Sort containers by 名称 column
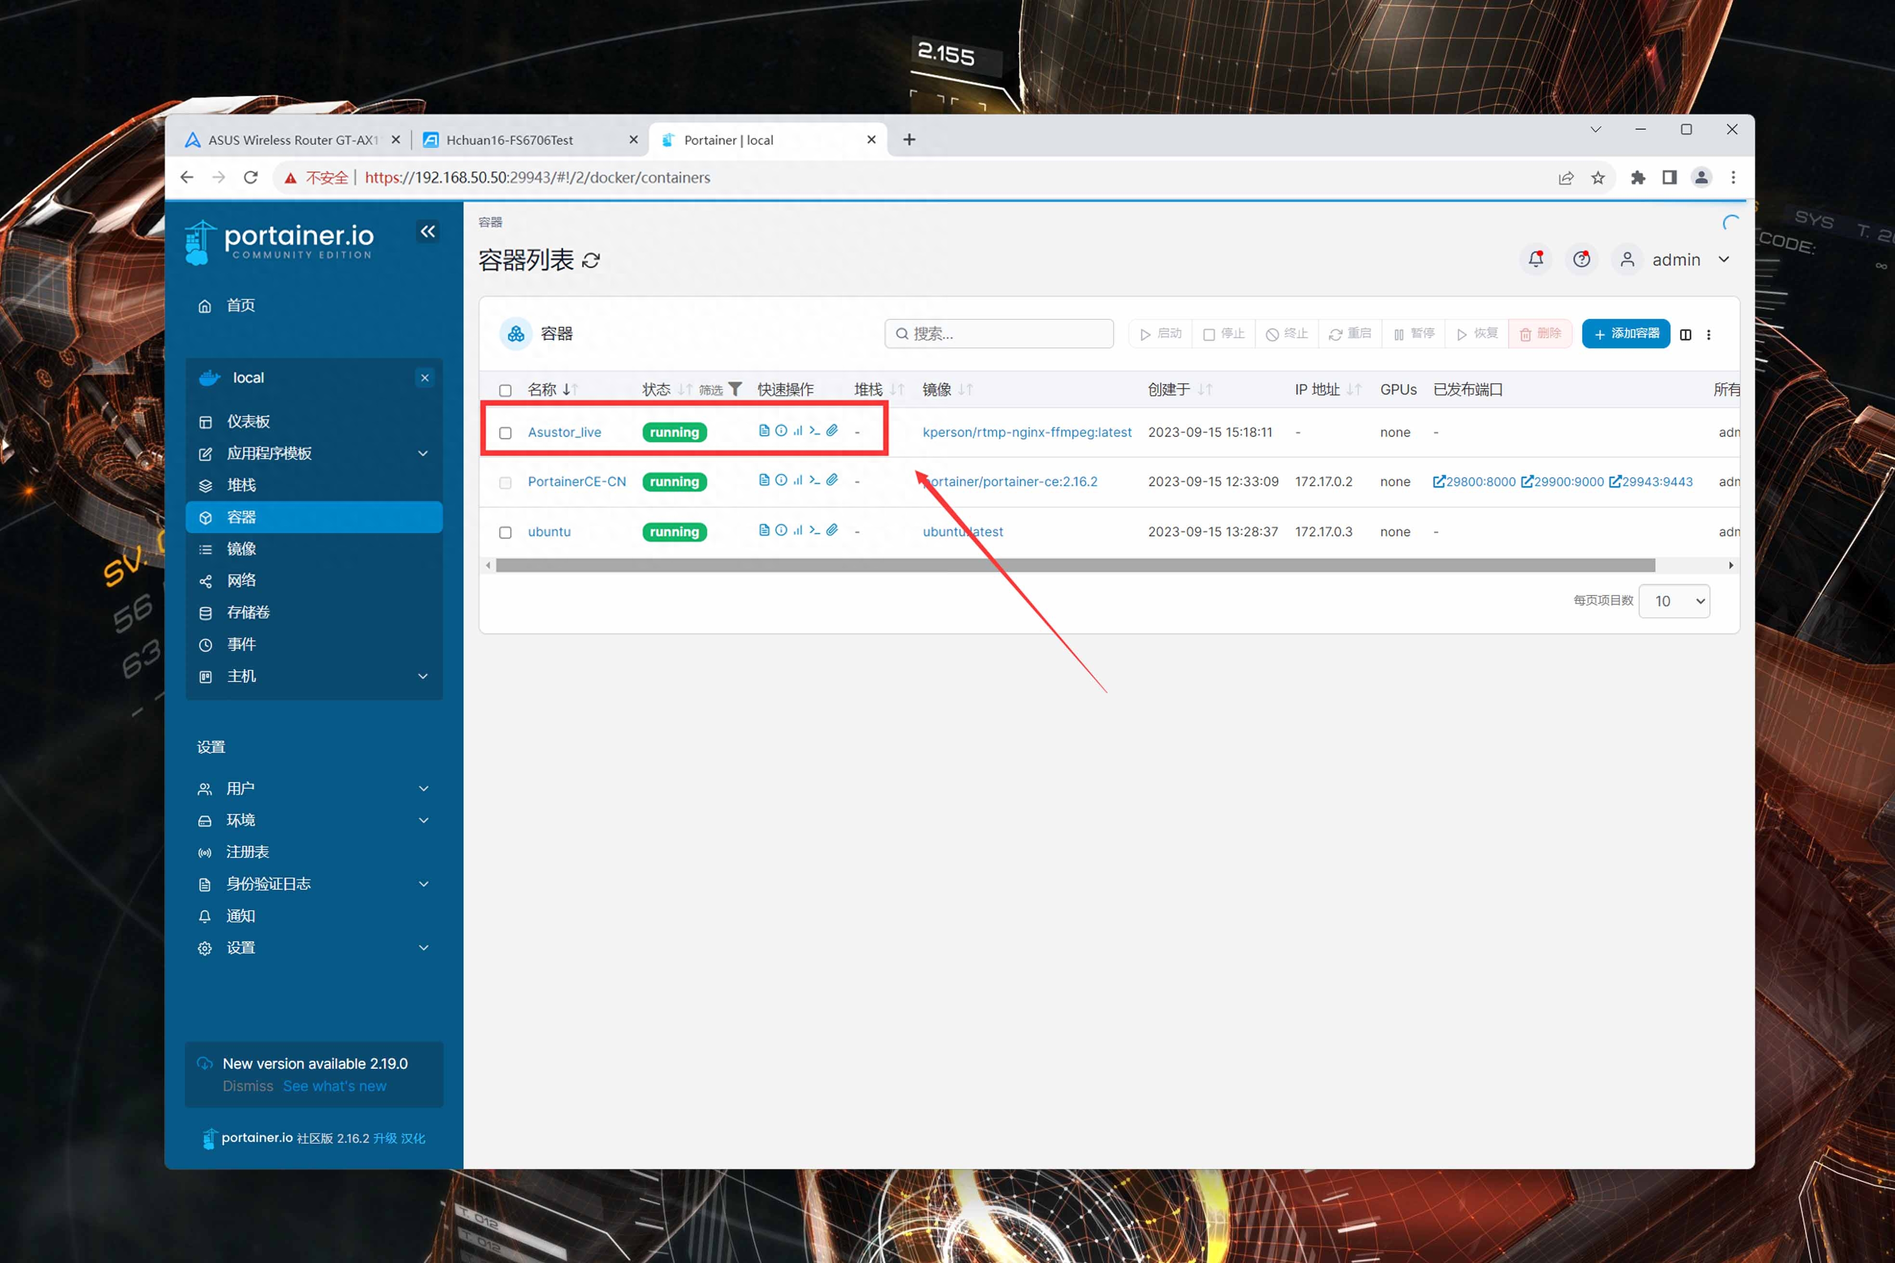The height and width of the screenshot is (1263, 1895). (552, 390)
